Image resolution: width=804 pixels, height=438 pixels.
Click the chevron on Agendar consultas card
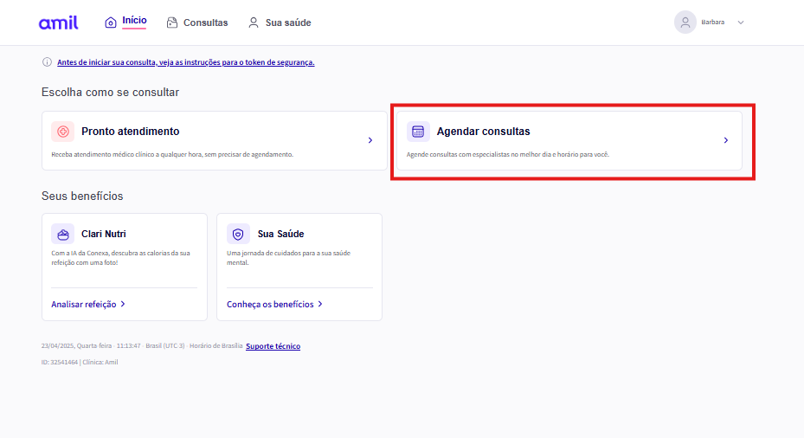click(725, 140)
